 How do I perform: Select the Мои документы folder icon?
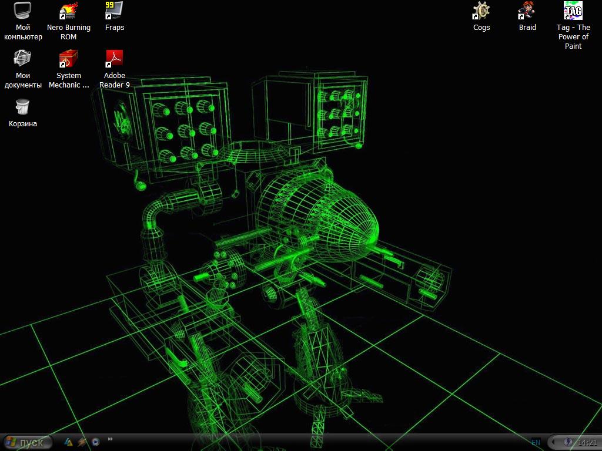[22, 59]
